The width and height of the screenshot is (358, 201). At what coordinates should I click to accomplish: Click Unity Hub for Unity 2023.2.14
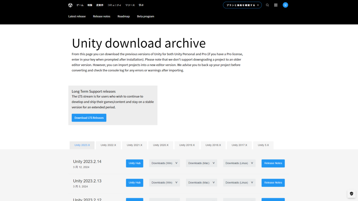point(135,163)
